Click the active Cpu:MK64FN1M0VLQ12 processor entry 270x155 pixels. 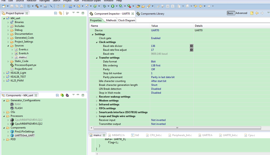[28, 124]
